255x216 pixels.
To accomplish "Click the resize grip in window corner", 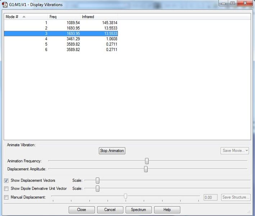I will (x=249, y=212).
